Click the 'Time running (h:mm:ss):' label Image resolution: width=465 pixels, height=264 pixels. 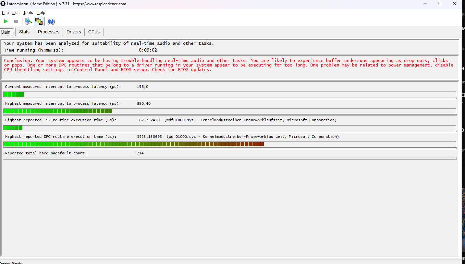(34, 50)
